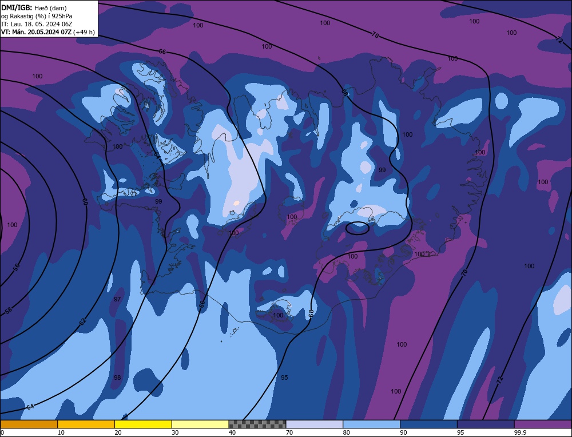Click the purple 99.9+ legend swatch
The width and height of the screenshot is (572, 437).
pyautogui.click(x=543, y=424)
